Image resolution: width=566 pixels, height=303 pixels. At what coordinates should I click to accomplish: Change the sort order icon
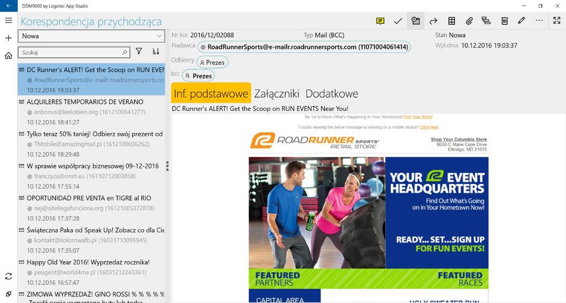tap(156, 51)
